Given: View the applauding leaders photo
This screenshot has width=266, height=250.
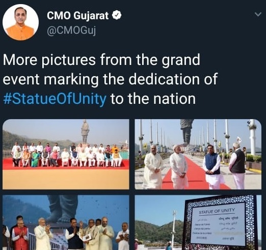Looking at the screenshot, I should [66, 222].
